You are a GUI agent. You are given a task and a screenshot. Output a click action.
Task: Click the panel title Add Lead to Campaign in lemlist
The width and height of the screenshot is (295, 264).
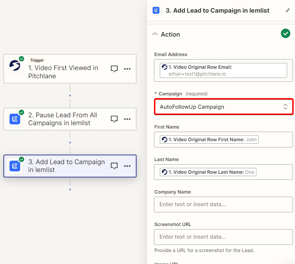[217, 11]
